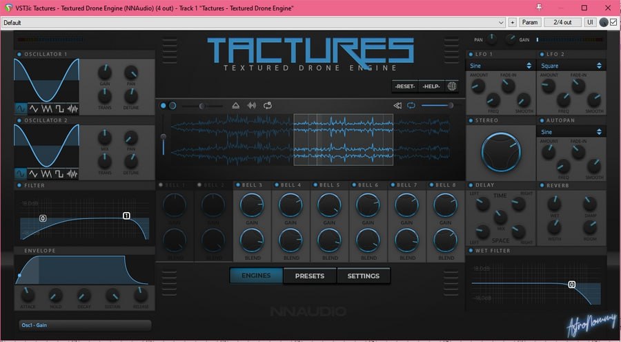The image size is (621, 342).
Task: Open LFO 2 Square shape dropdown
Action: (x=571, y=66)
